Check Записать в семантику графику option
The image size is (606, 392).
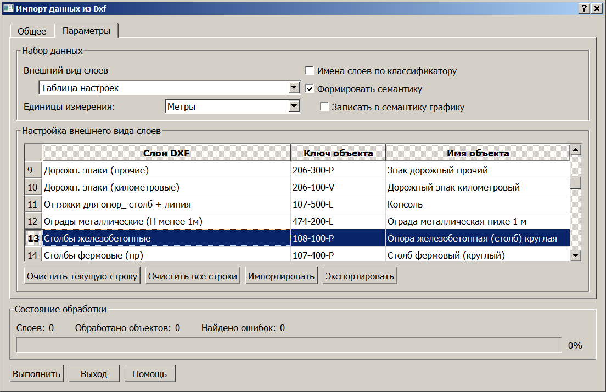(324, 107)
